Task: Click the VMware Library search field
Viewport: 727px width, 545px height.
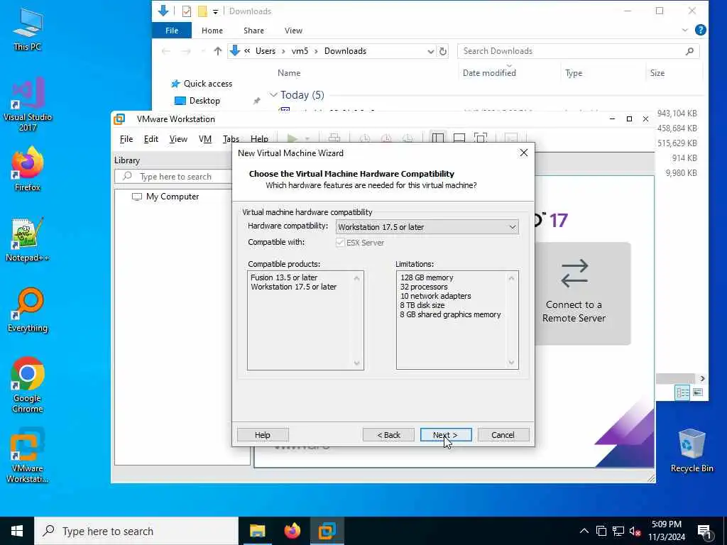Action: click(175, 177)
